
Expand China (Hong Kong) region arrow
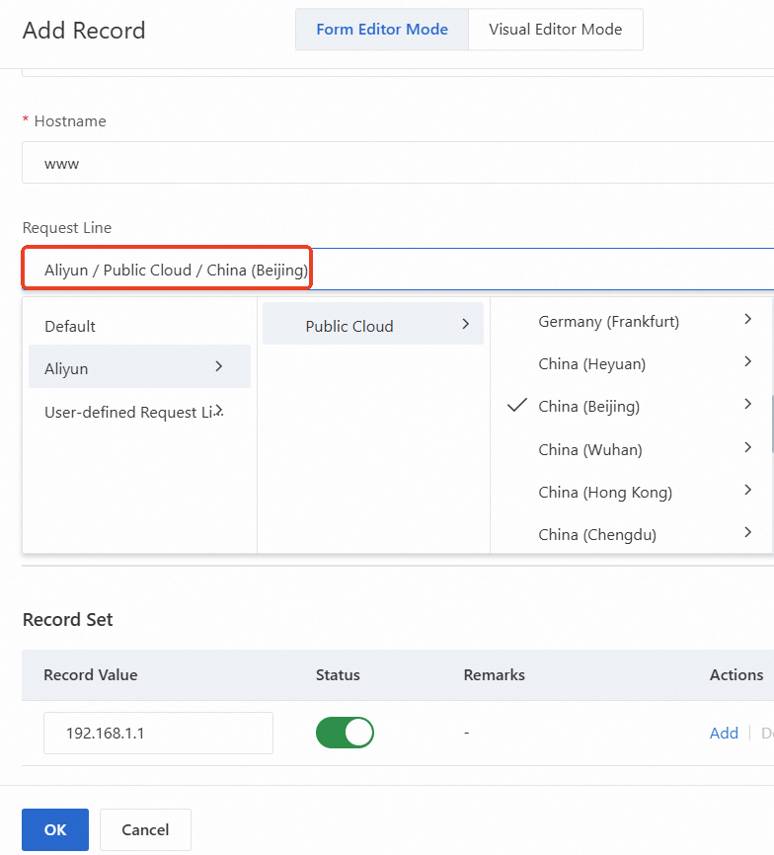[x=748, y=491]
